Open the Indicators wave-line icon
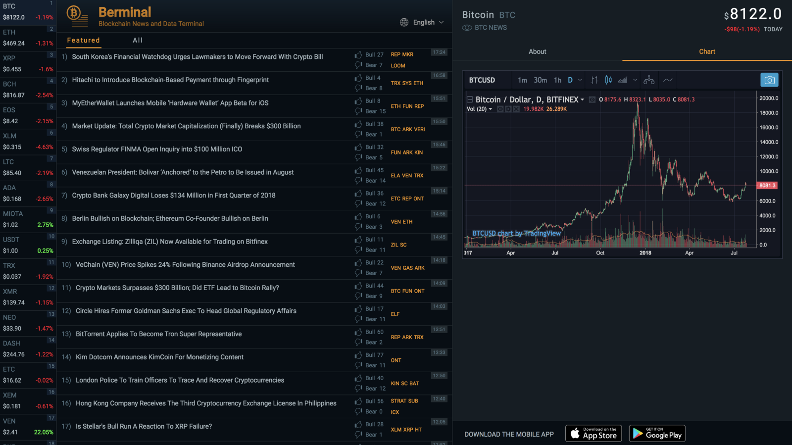This screenshot has height=445, width=792. tap(668, 80)
